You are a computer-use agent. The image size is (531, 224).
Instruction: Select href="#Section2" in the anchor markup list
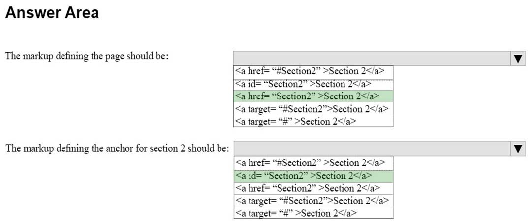313,163
